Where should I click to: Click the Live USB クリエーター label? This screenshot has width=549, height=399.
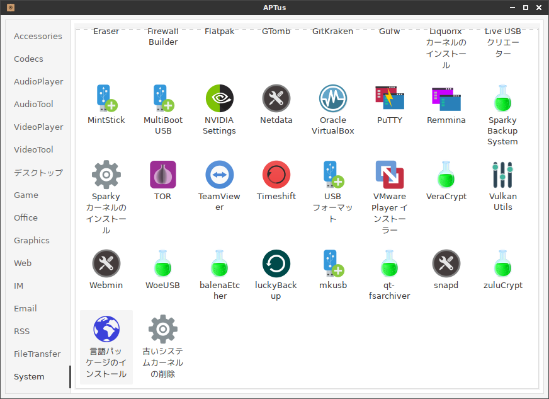point(503,42)
